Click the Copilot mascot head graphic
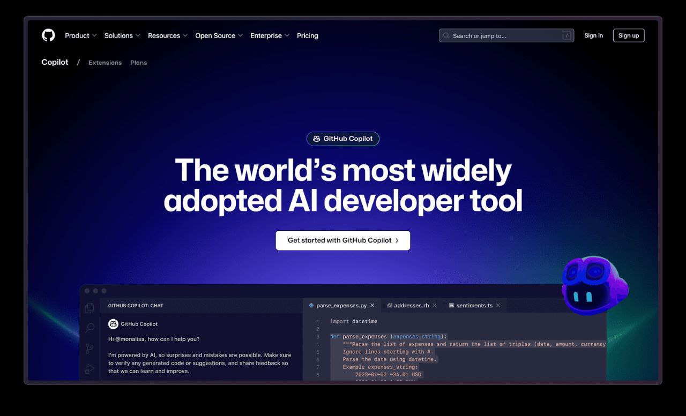 click(x=595, y=285)
